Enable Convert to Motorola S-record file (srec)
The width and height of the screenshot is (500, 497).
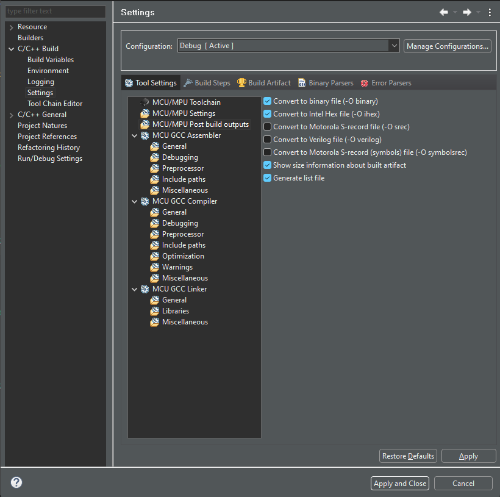pos(267,127)
